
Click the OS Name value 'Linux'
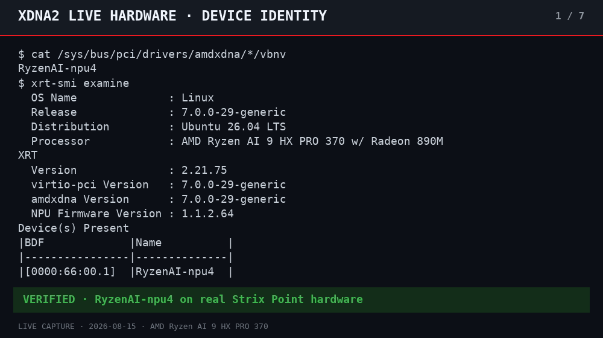tap(198, 98)
